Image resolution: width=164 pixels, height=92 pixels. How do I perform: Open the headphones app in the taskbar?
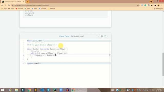[67, 90]
